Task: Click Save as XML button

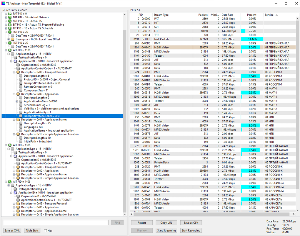Action: coord(12,230)
